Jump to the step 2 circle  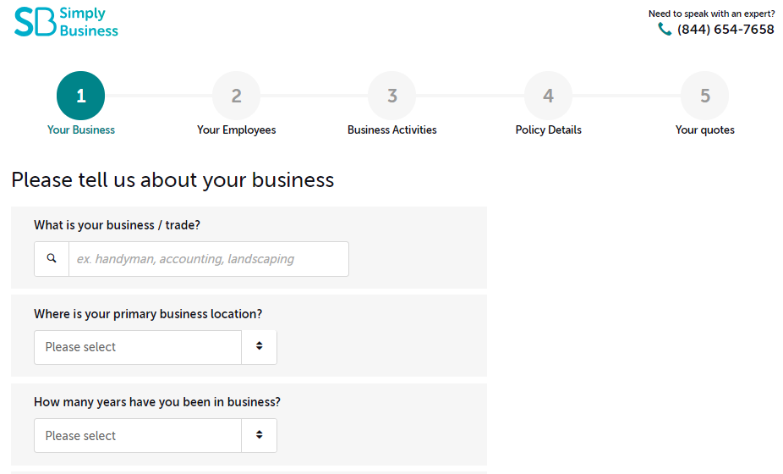(x=237, y=96)
